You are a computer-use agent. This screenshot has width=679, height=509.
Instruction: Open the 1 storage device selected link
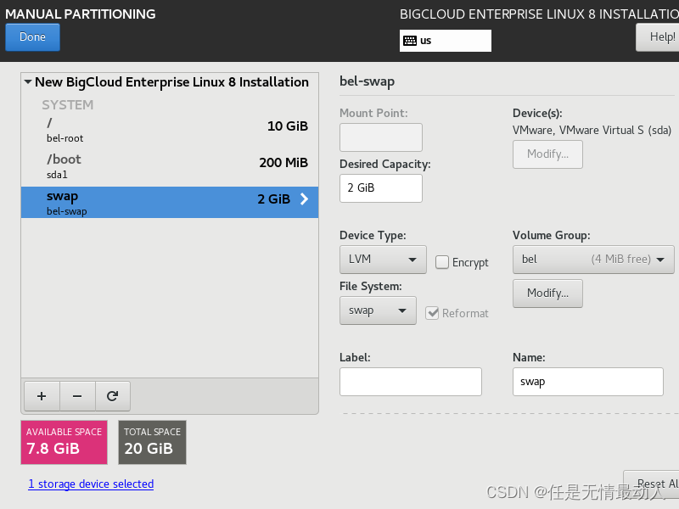pos(91,484)
